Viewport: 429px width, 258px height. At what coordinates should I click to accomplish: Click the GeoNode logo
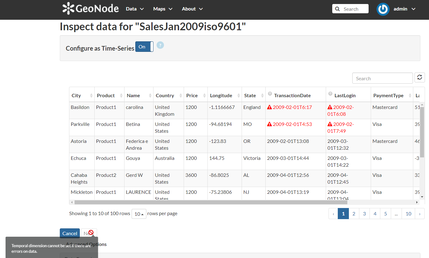click(x=90, y=9)
